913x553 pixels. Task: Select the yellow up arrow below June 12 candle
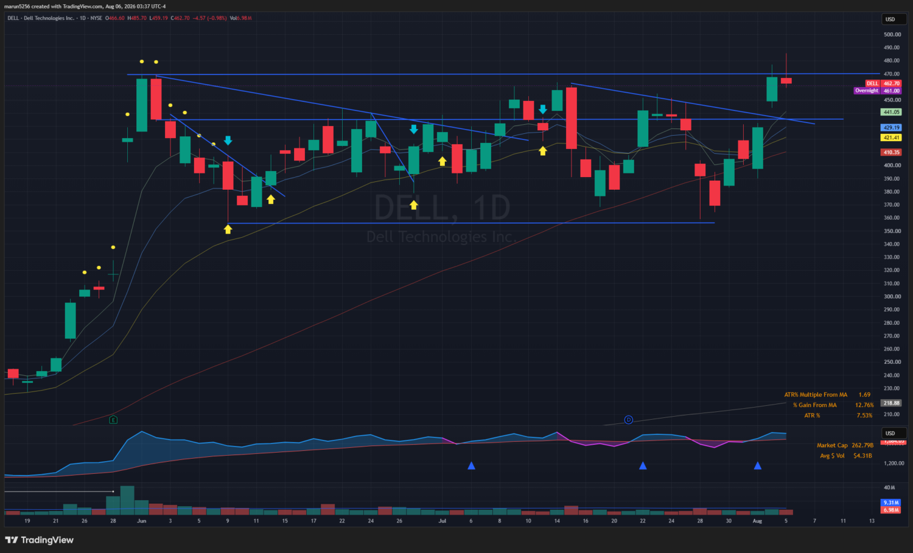click(x=271, y=199)
